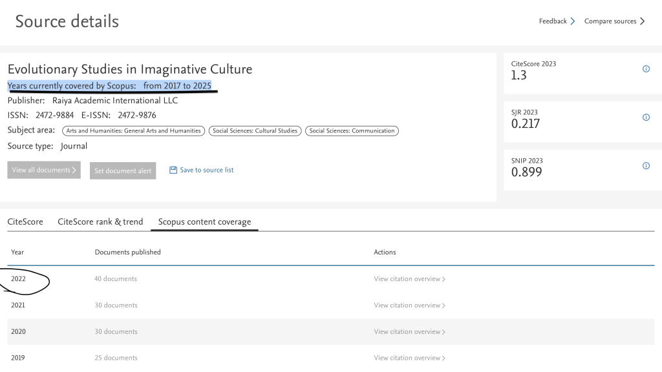Click the SJR 2023 info icon
The height and width of the screenshot is (372, 662).
[646, 118]
